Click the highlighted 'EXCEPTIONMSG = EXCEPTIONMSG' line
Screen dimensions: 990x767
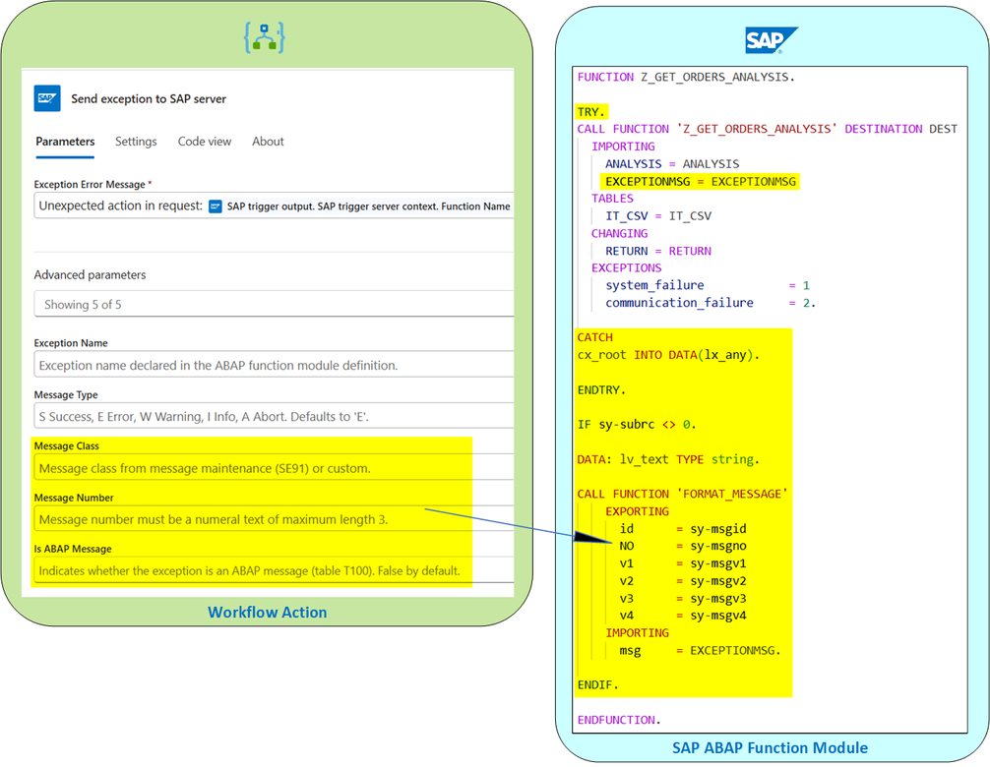[x=701, y=182]
